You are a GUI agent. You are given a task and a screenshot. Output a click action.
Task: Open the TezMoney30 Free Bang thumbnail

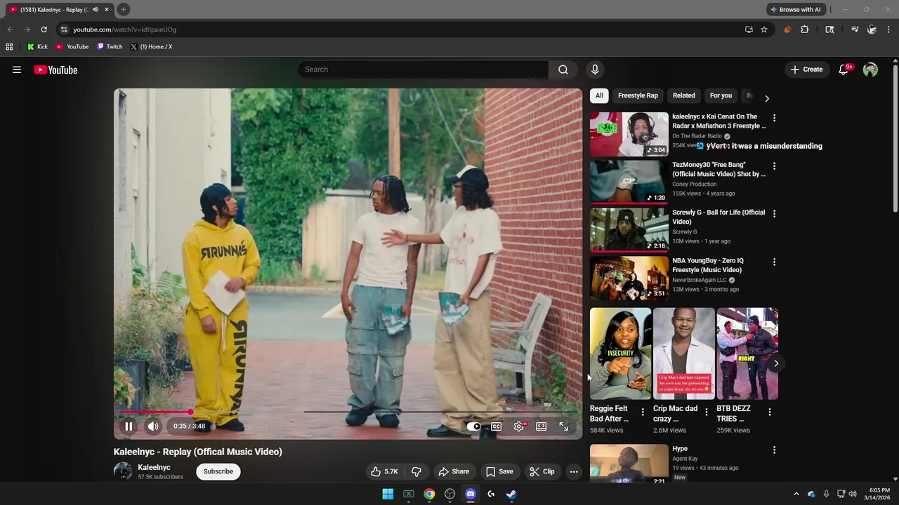click(x=629, y=182)
